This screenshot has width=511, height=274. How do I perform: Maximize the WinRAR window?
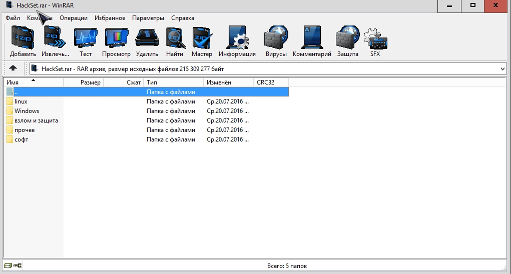pos(473,6)
